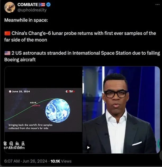Click the tweet text about Boeing aircraft
Screen dimensions: 162x167
point(82,56)
